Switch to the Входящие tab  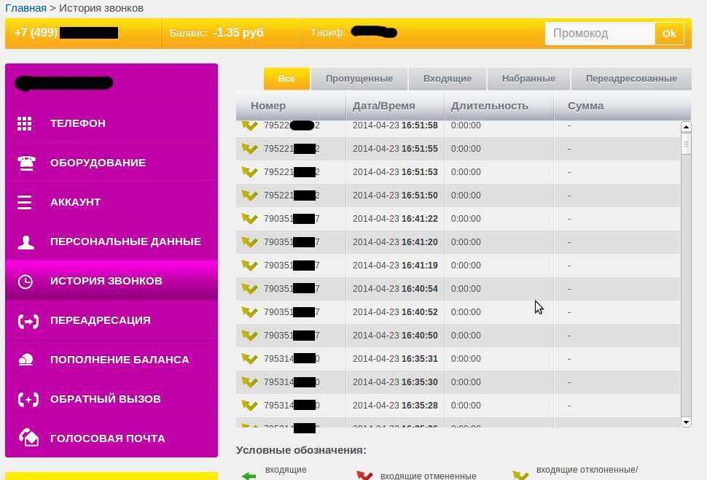coord(447,79)
